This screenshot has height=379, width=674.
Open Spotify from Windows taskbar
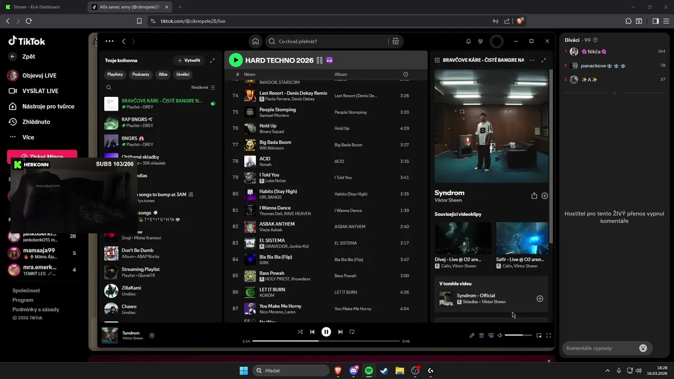[x=369, y=371]
